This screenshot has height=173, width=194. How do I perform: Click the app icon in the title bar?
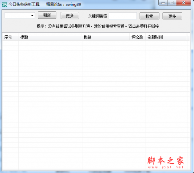click(4, 4)
